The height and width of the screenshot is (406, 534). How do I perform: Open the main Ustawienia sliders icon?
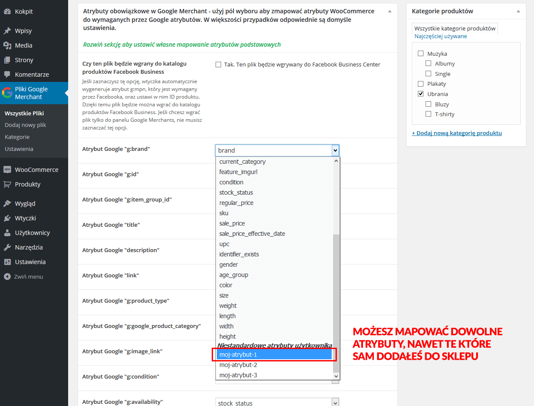pos(7,262)
